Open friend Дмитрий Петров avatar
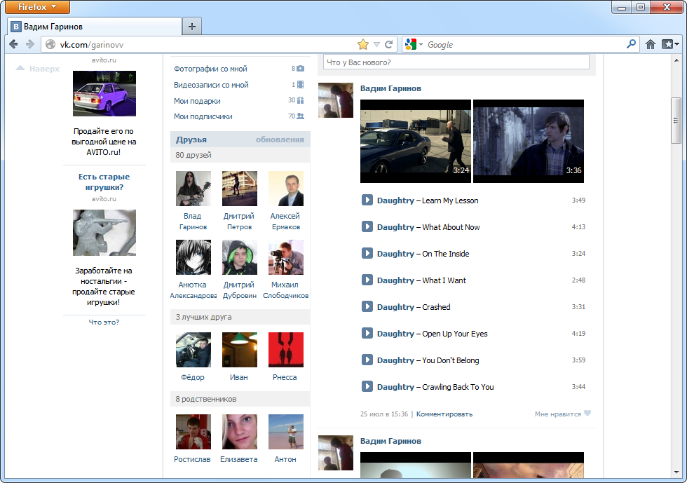The height and width of the screenshot is (483, 687). [x=240, y=189]
